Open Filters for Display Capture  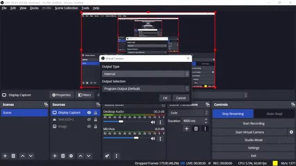85,95
